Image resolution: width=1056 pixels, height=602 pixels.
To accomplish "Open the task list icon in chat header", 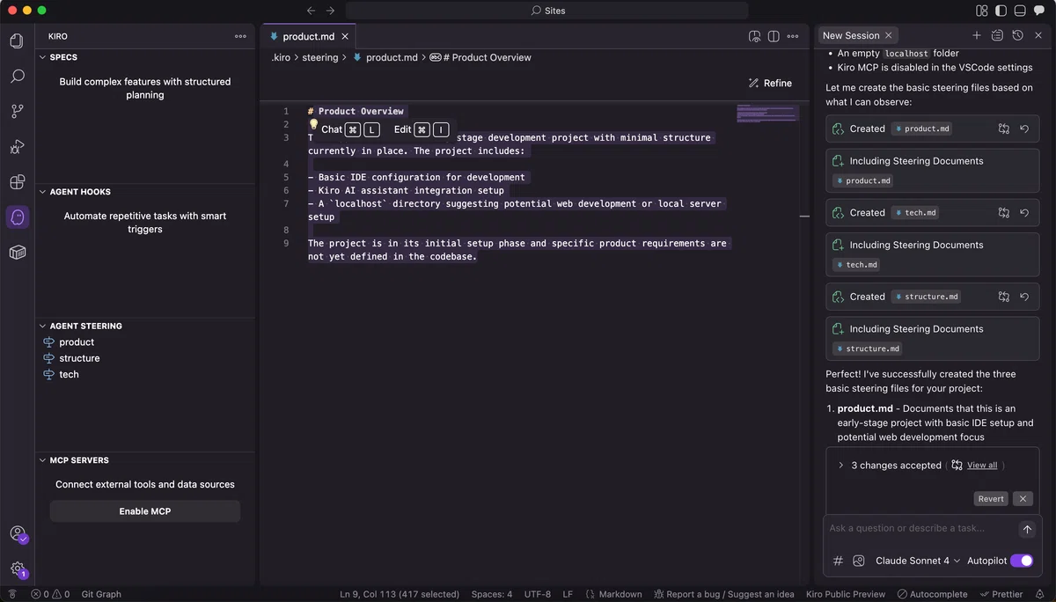I will click(997, 35).
